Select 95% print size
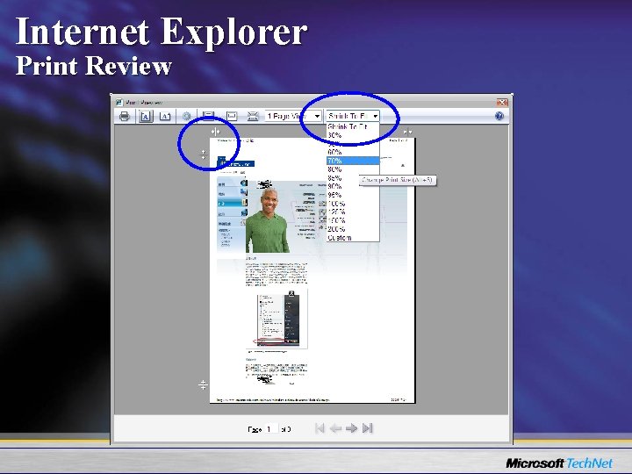The image size is (632, 474). pyautogui.click(x=353, y=195)
